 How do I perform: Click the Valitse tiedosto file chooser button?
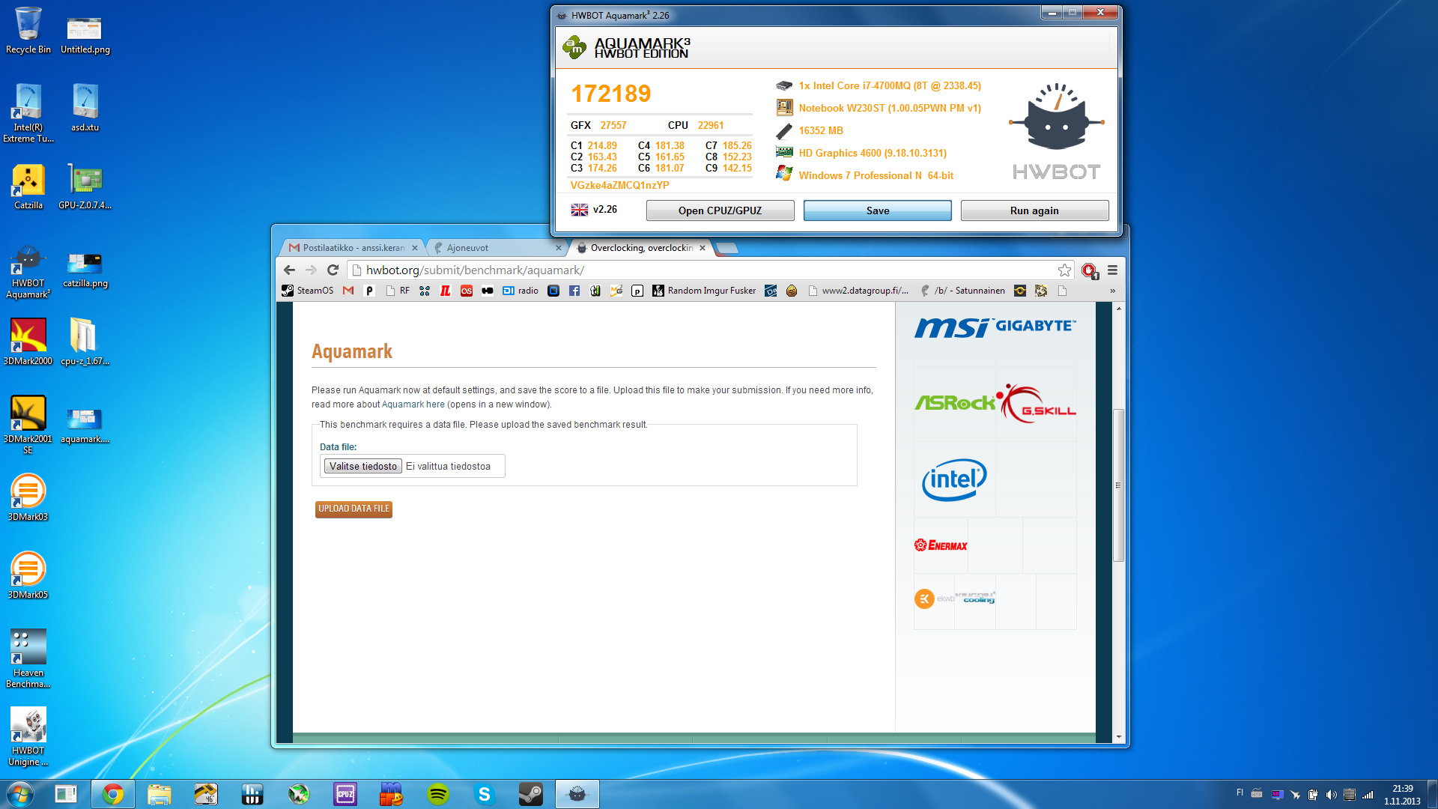[x=363, y=466]
